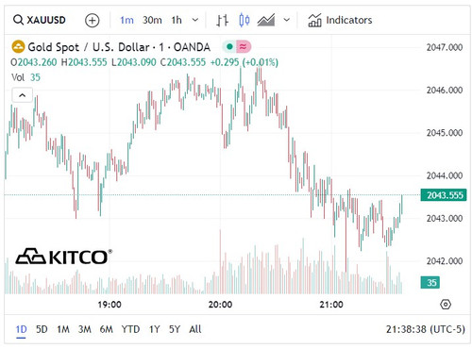
Task: Select the 6M date range
Action: pyautogui.click(x=106, y=329)
